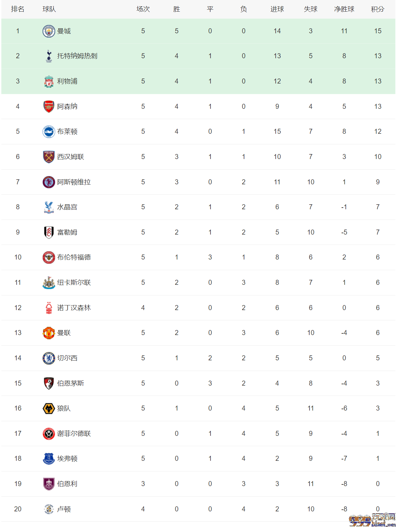Click the 积分 column header

pos(378,9)
